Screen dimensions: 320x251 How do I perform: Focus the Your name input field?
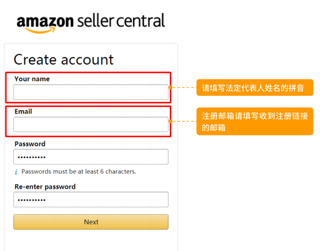[91, 92]
